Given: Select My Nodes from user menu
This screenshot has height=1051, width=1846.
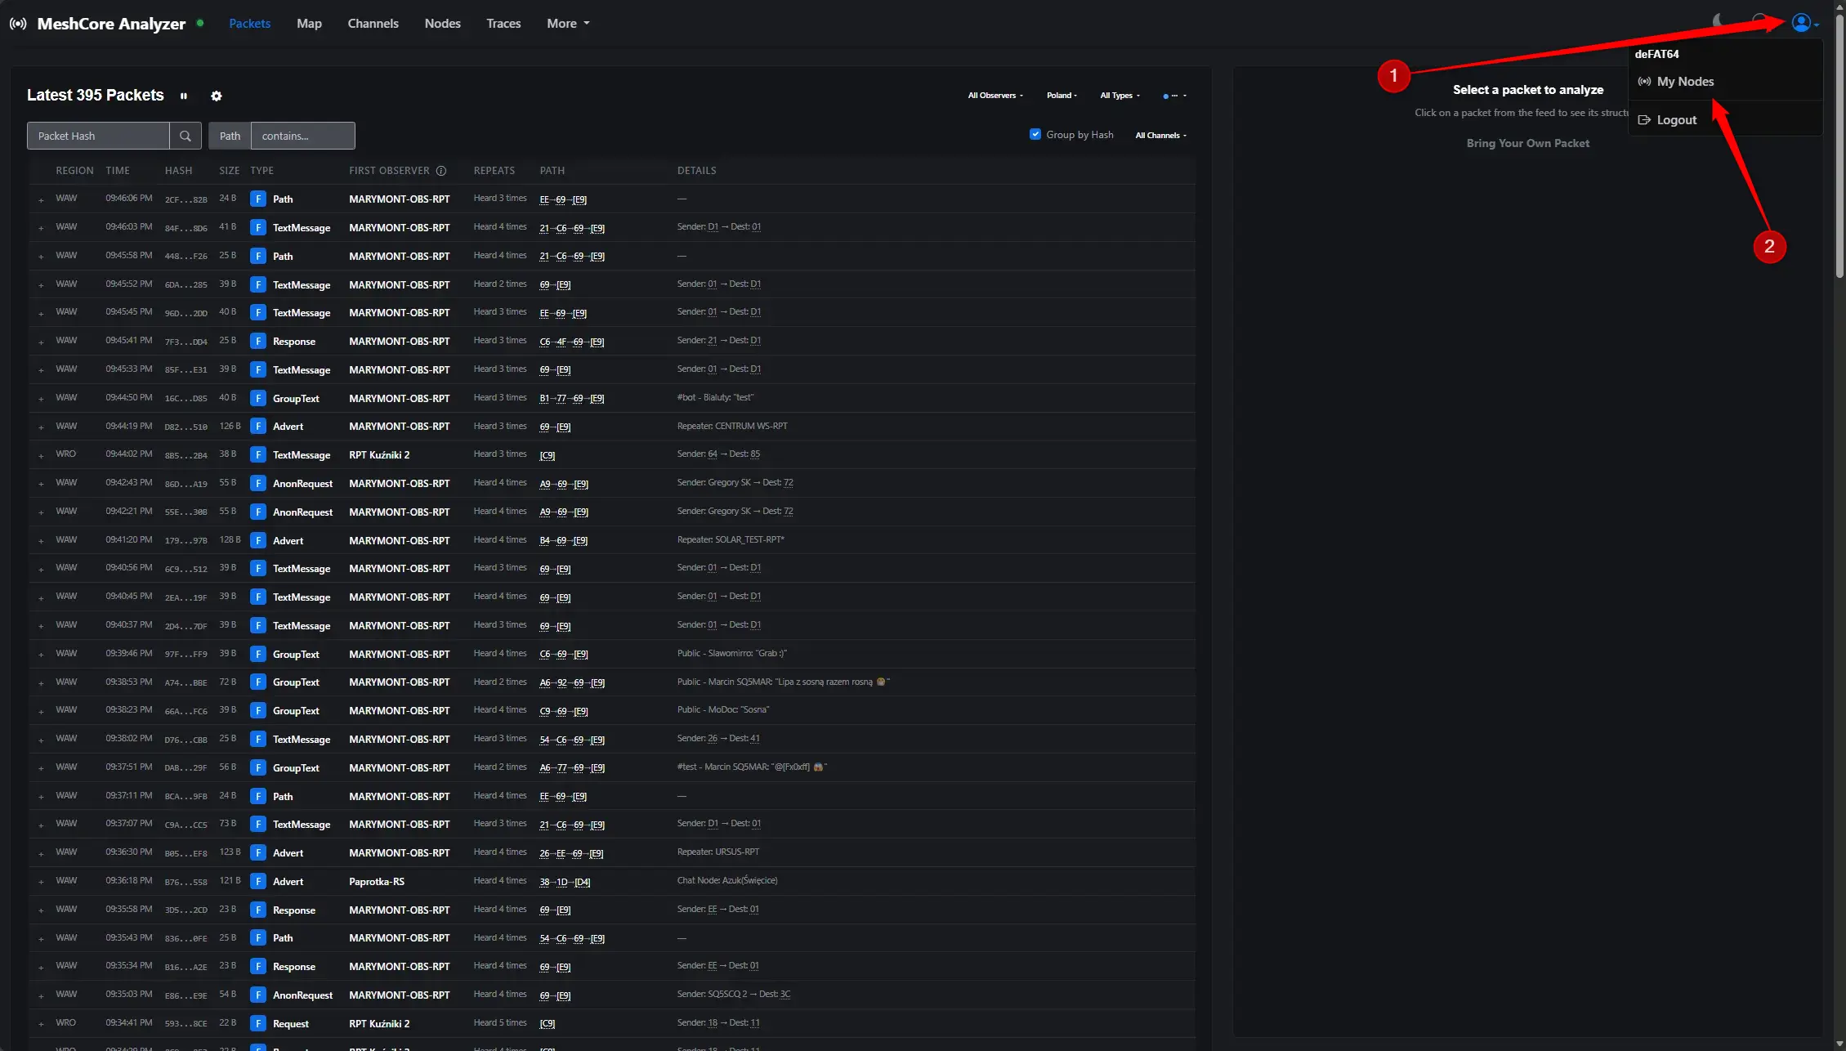Looking at the screenshot, I should point(1684,82).
